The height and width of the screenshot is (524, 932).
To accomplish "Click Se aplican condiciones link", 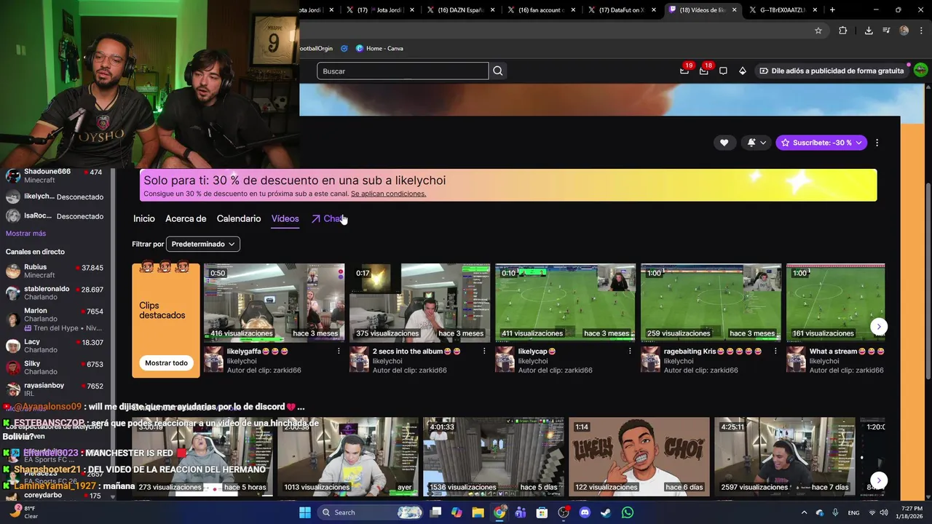I will (x=388, y=194).
